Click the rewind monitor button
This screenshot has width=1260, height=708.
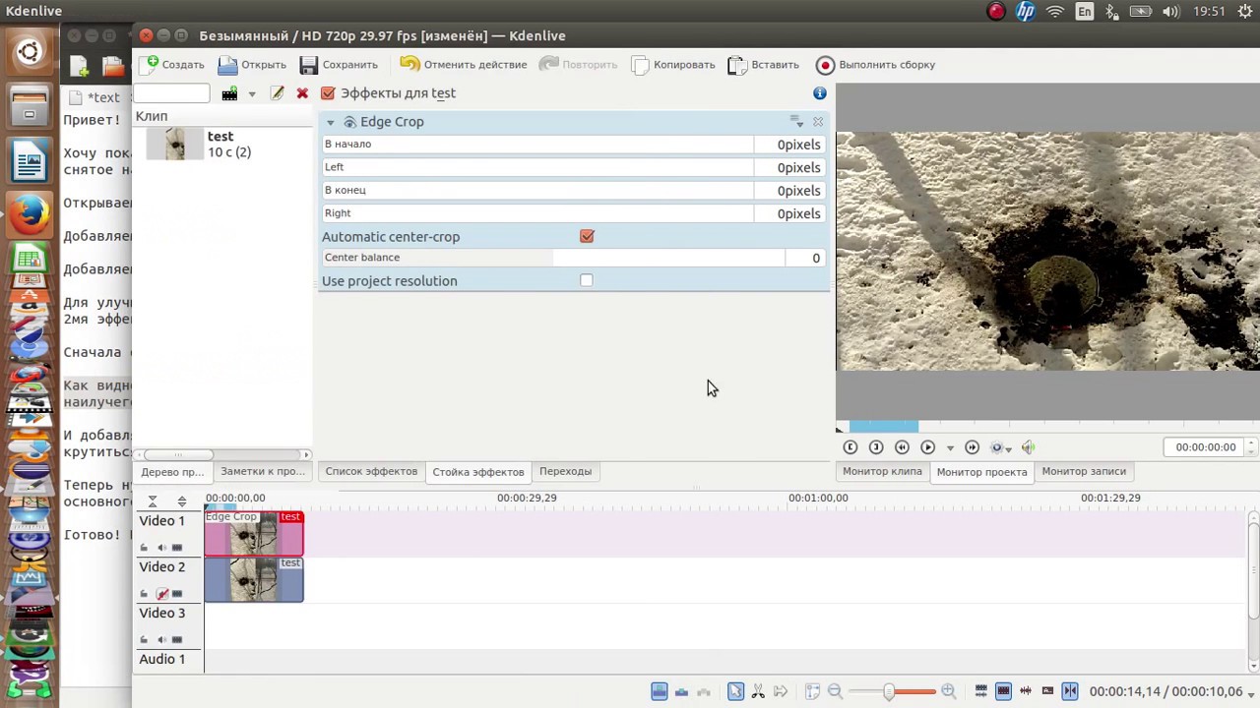click(902, 447)
